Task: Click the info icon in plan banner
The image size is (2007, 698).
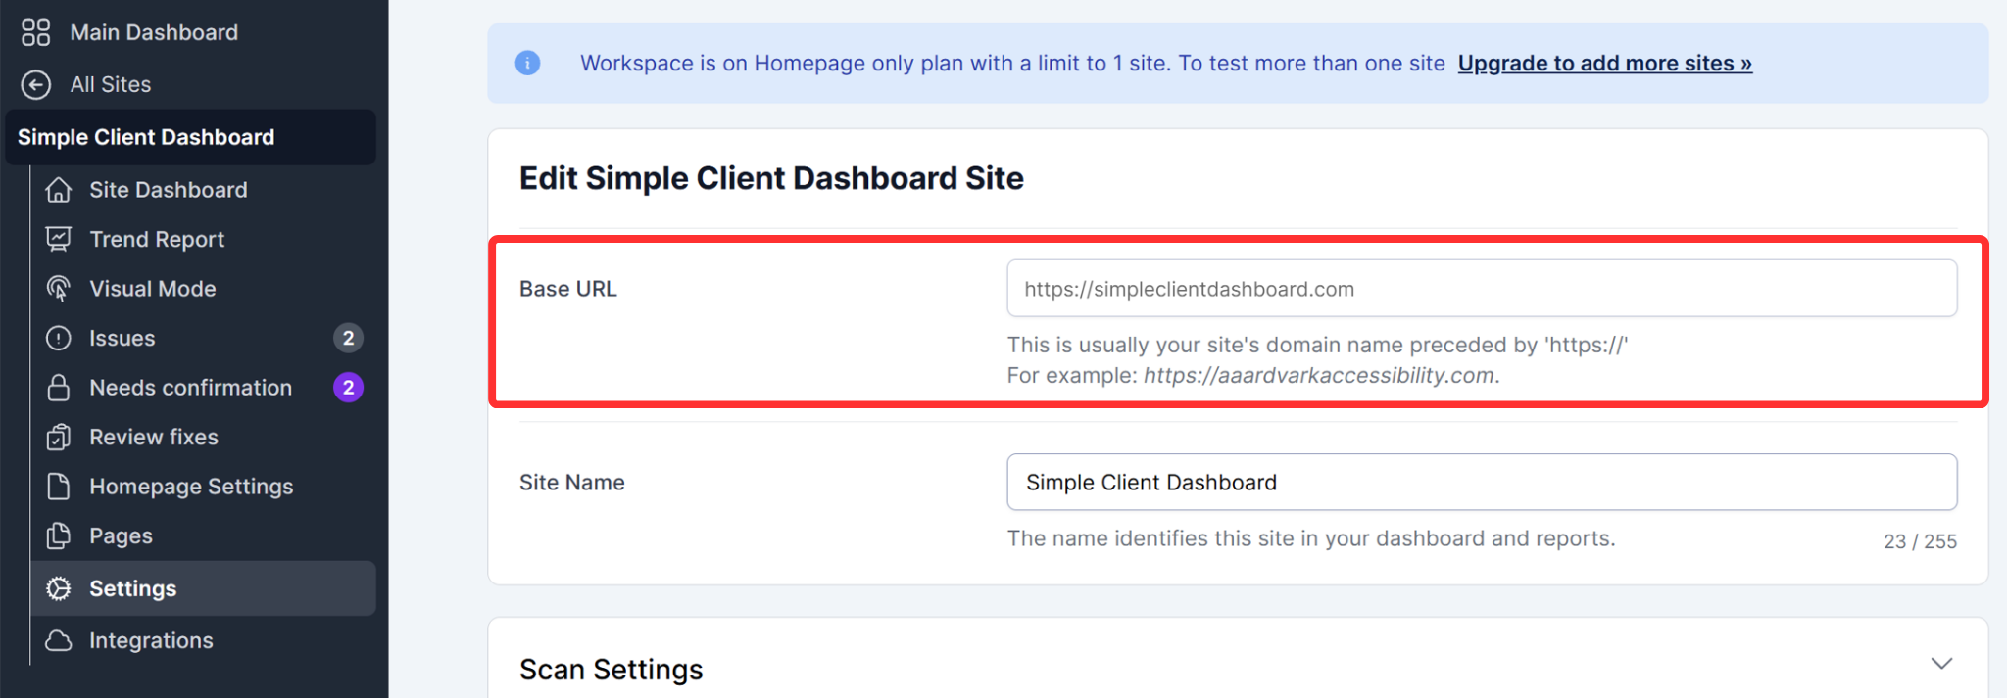Action: (x=527, y=64)
